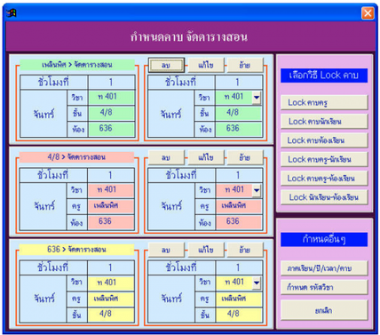Click green 636 cell under the เพลินพิศ heading
Viewport: 380px width, 335px height.
[111, 129]
